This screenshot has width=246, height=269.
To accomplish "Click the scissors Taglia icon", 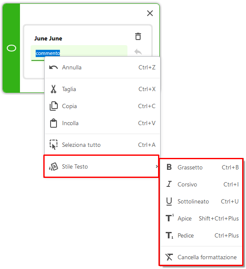I will 54,89.
